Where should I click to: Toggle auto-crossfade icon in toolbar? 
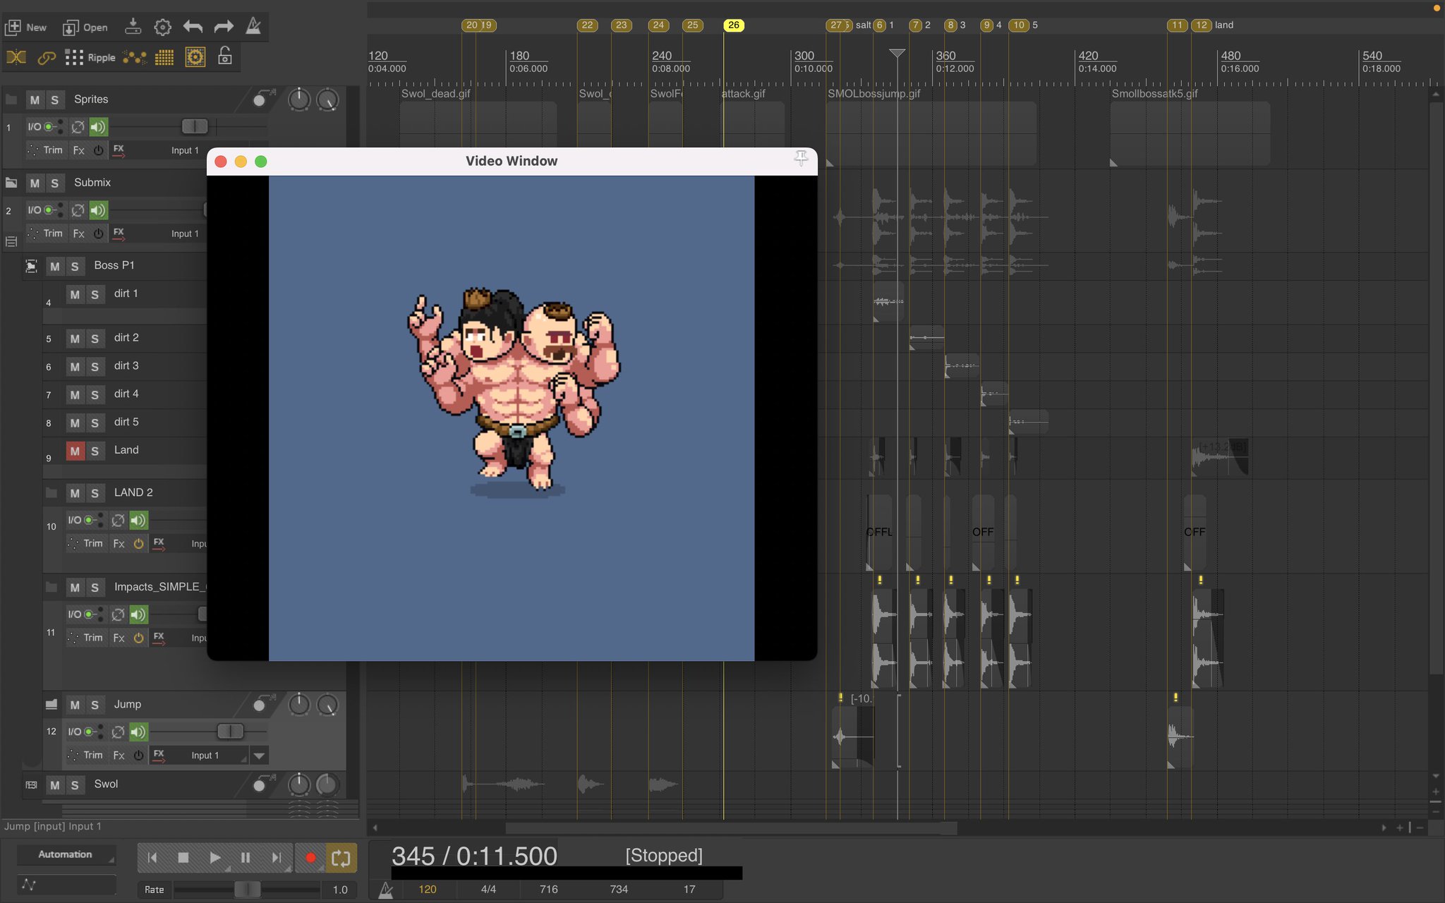[16, 57]
